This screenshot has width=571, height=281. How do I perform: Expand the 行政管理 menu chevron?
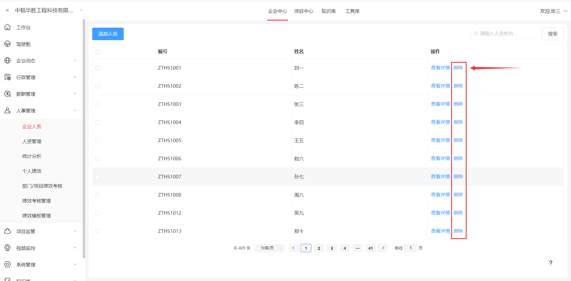point(75,77)
